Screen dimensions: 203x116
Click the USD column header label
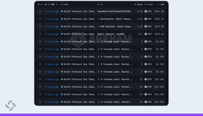162,4
